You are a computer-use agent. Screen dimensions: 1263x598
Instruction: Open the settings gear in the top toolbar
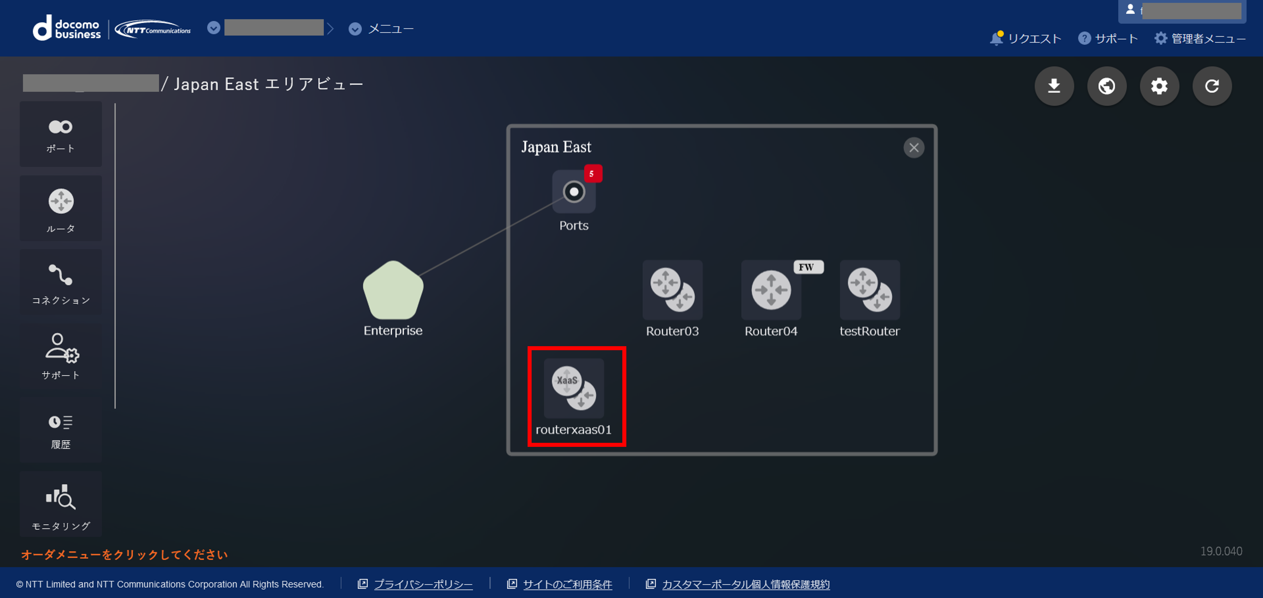[x=1159, y=86]
